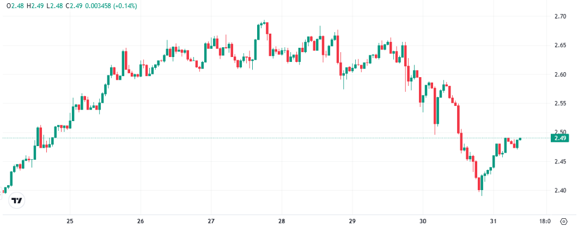Click date label 30 on time axis

[423, 222]
